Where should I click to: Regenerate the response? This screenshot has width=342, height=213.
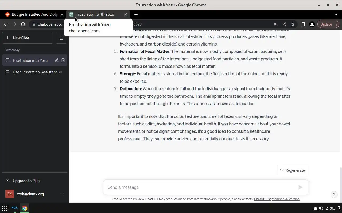pos(293,170)
